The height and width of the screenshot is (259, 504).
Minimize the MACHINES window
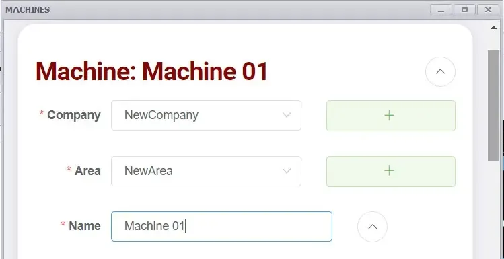click(441, 10)
